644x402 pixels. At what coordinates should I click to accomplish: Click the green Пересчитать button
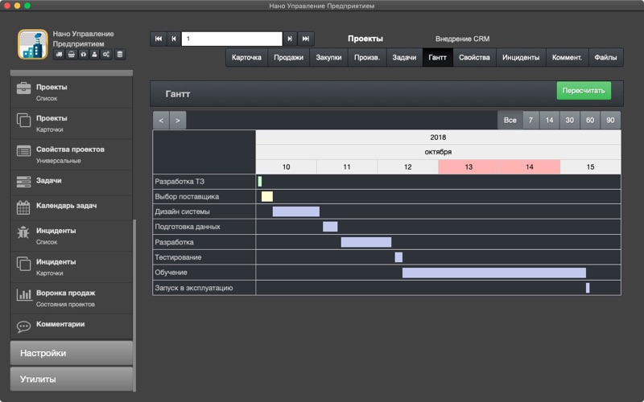click(584, 91)
